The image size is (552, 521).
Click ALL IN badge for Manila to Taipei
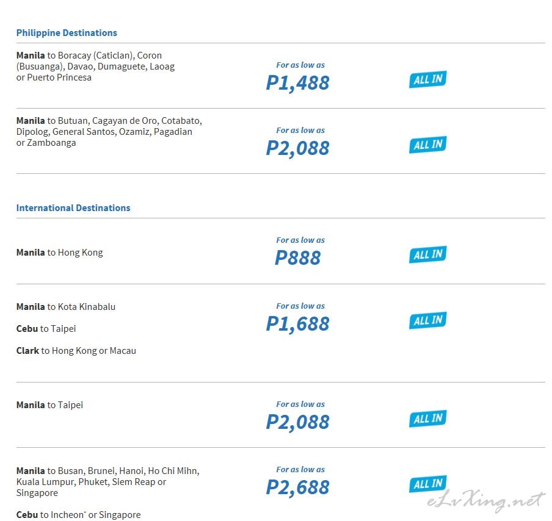[427, 419]
